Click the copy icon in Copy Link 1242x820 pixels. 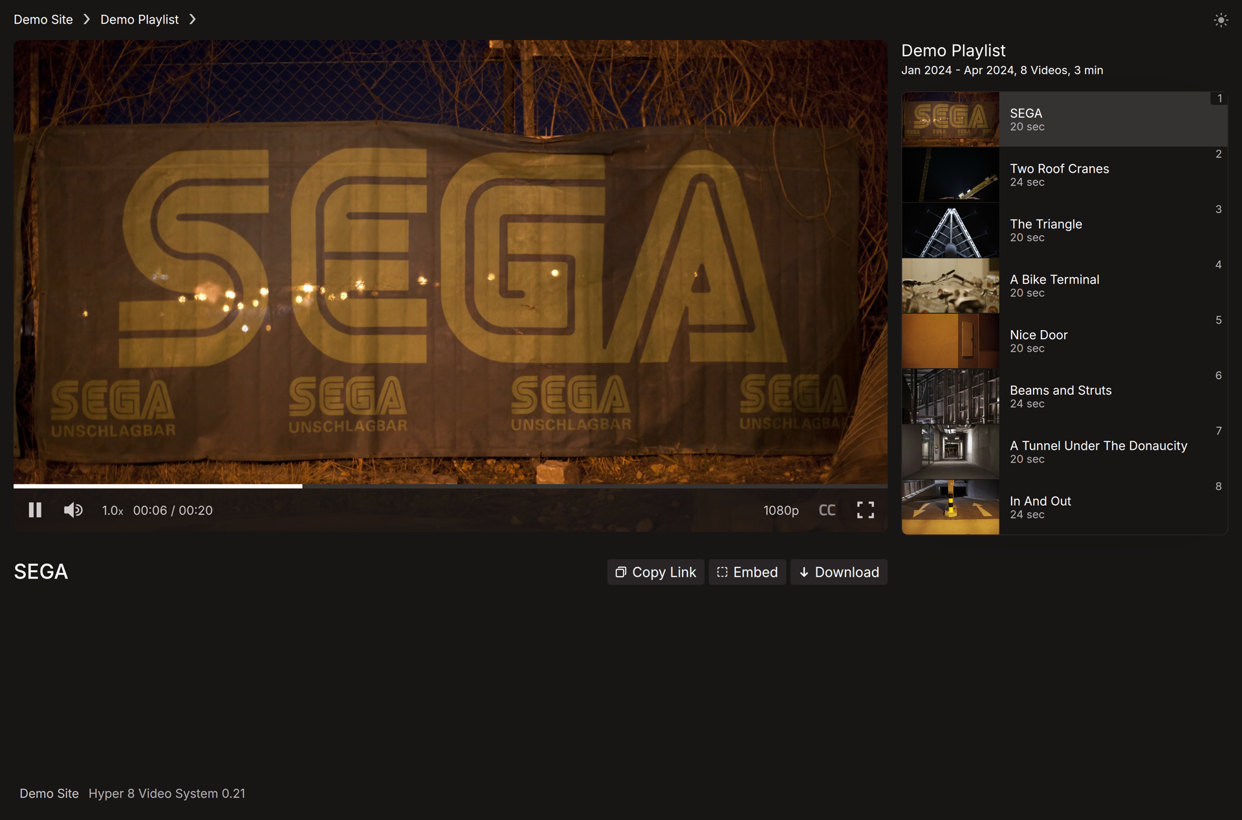click(x=620, y=572)
